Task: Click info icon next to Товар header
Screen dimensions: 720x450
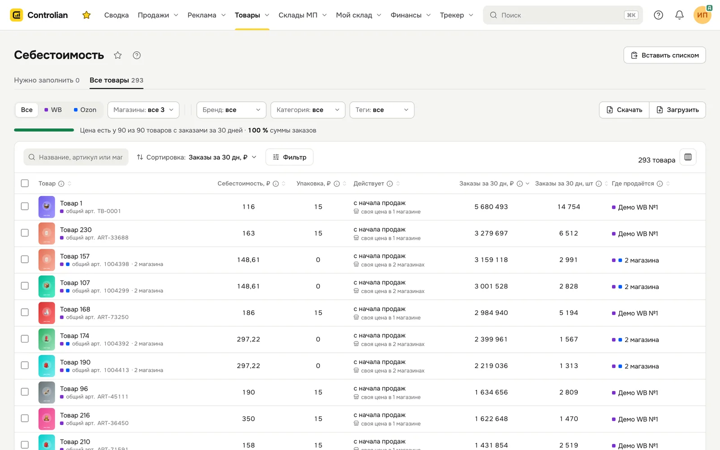Action: (x=61, y=184)
